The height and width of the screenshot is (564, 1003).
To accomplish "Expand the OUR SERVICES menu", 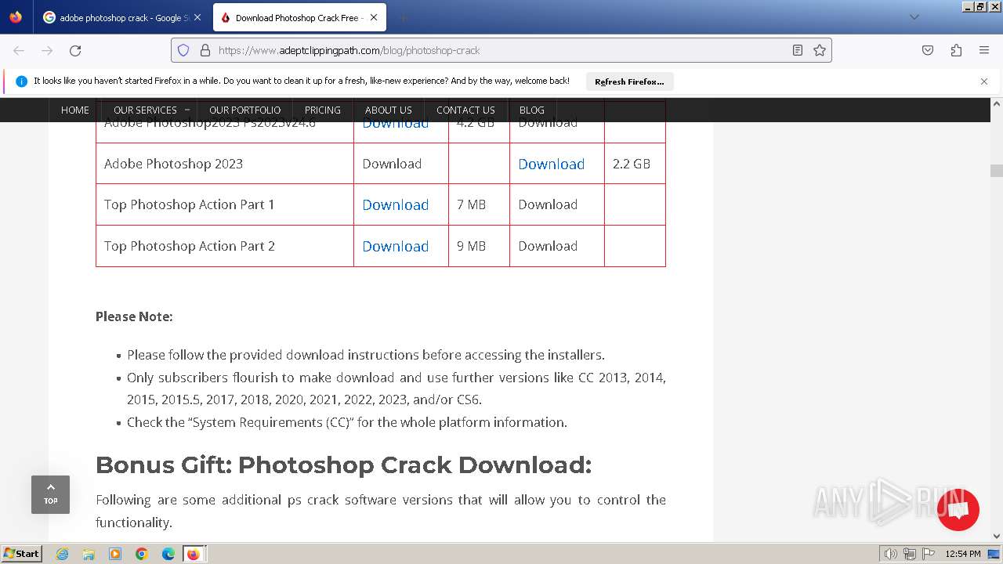I will (x=151, y=110).
